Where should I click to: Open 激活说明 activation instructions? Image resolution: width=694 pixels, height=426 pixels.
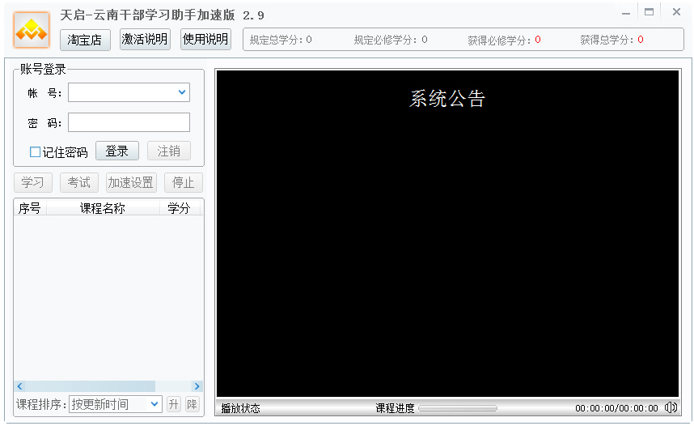[145, 40]
